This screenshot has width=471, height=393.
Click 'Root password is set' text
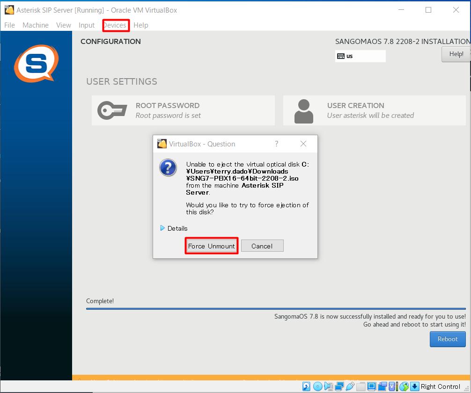[168, 116]
